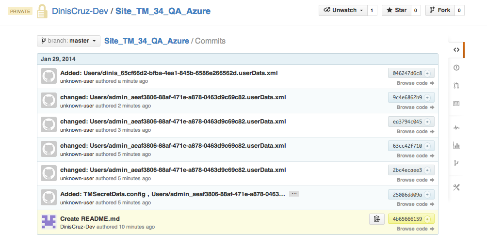Open the Code sidebar icon

point(456,49)
